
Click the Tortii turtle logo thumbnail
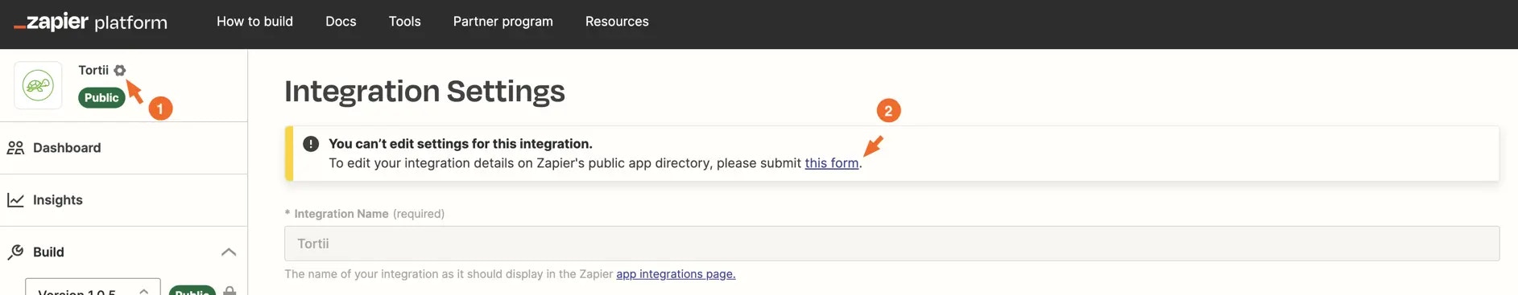click(x=38, y=85)
